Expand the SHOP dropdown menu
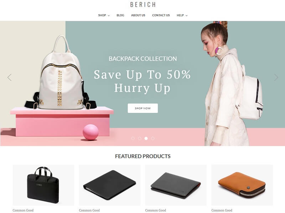 click(x=104, y=15)
